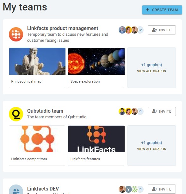The width and height of the screenshot is (186, 194).
Task: Click the first member avatar of Qubstudio team
Action: (122, 111)
